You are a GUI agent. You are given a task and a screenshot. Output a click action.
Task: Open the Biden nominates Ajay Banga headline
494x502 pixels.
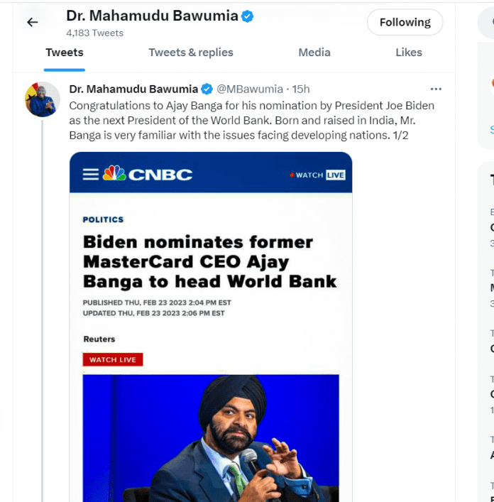pyautogui.click(x=209, y=261)
